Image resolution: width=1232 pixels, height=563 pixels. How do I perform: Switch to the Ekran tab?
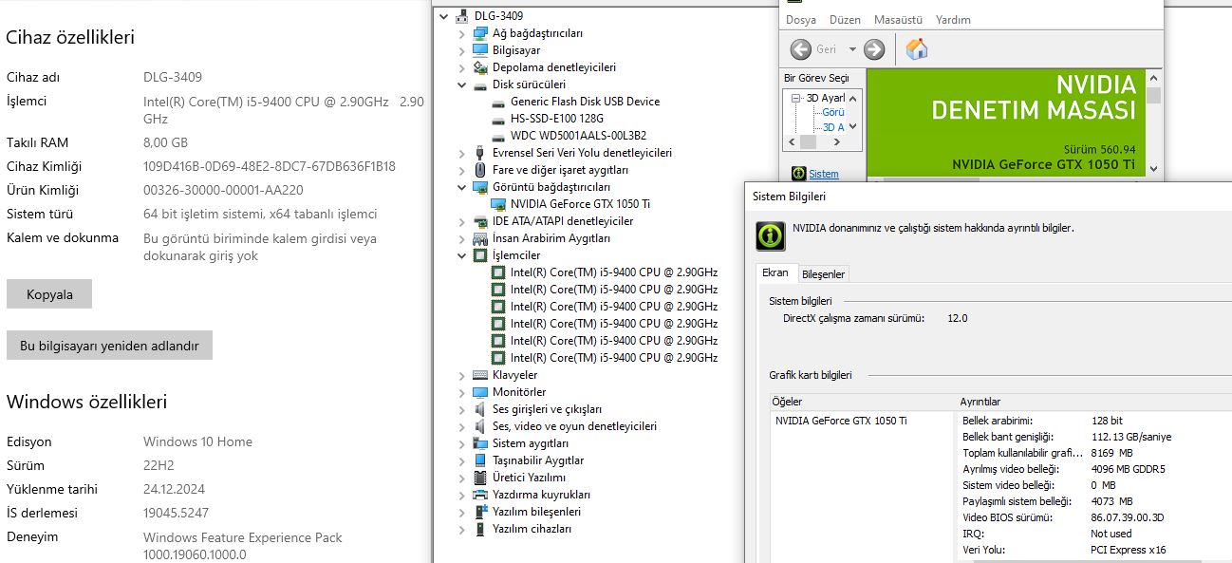[x=775, y=273]
